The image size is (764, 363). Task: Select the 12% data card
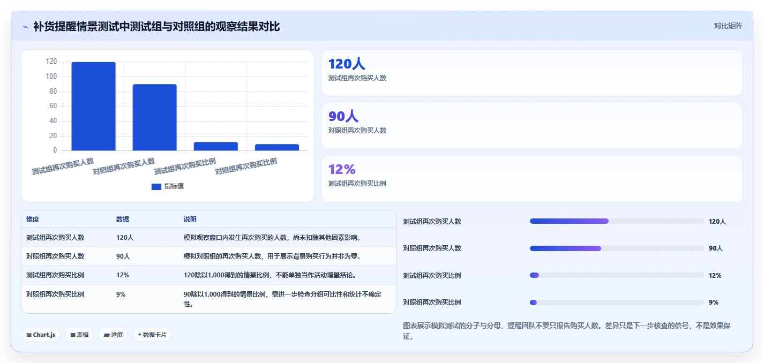tap(531, 178)
